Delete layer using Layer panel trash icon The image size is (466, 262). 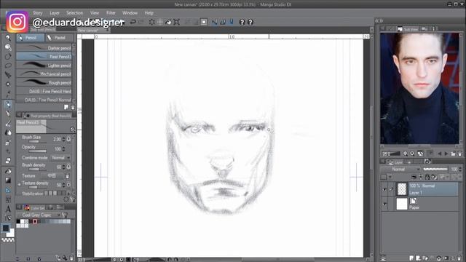(459, 258)
